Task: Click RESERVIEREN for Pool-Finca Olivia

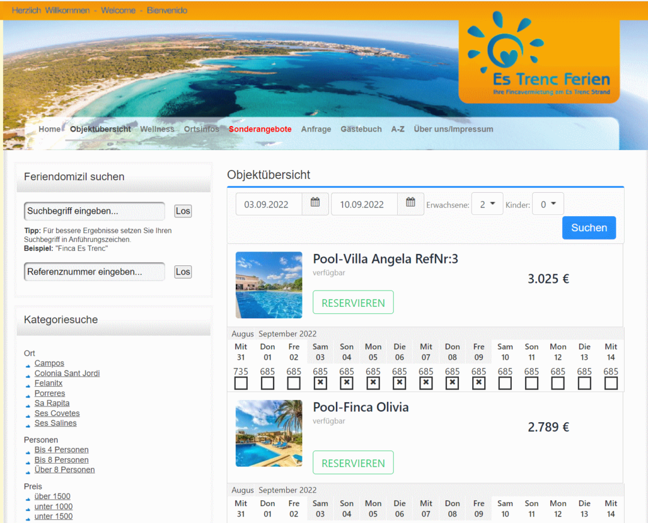Action: coord(353,463)
